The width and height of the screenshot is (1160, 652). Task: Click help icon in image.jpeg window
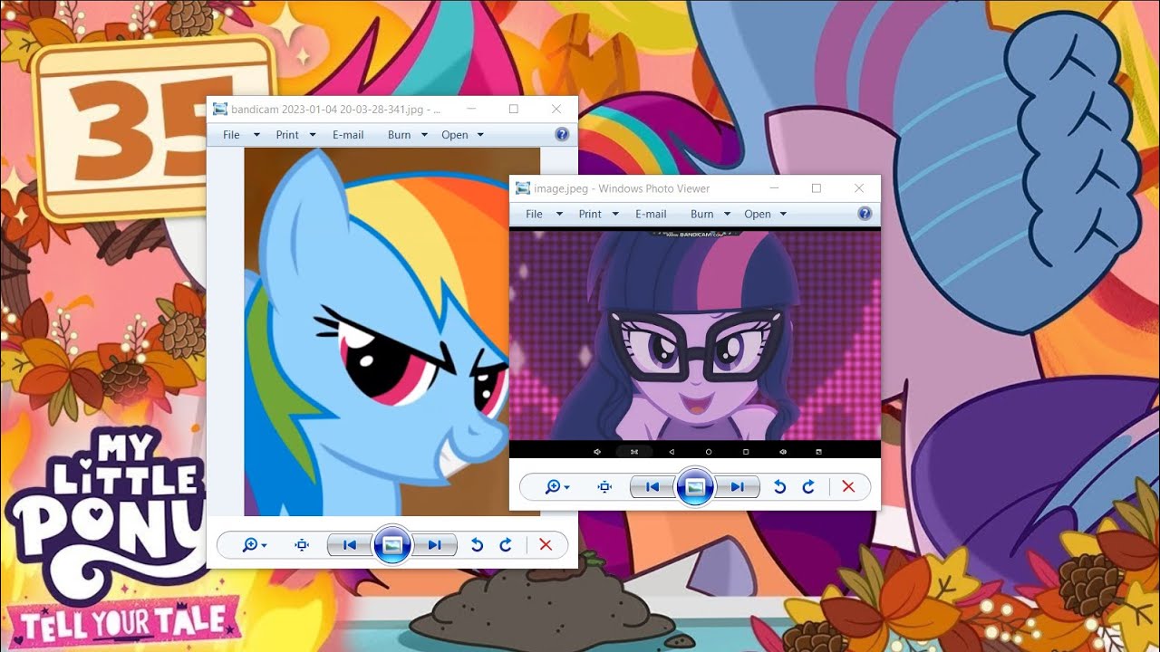(x=865, y=215)
